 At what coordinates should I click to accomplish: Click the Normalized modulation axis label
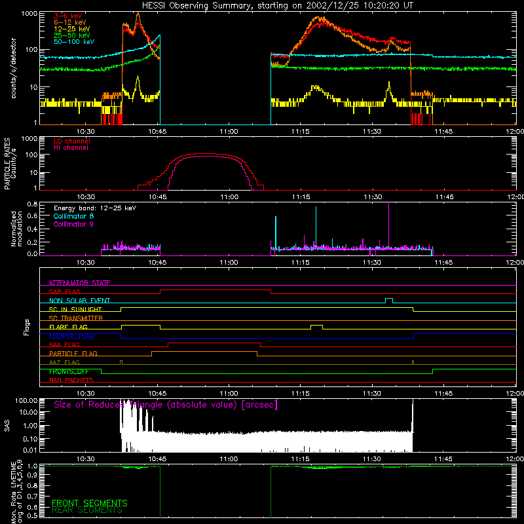(16, 229)
